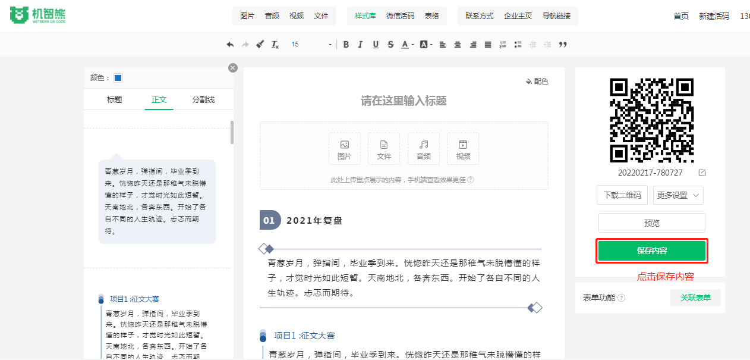Apply blockquote formatting
The height and width of the screenshot is (360, 750).
[x=563, y=45]
